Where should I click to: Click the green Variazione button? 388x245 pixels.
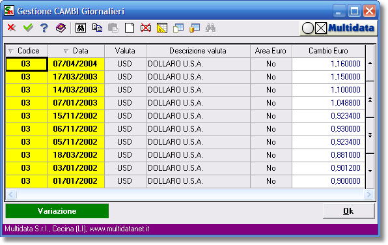point(57,211)
